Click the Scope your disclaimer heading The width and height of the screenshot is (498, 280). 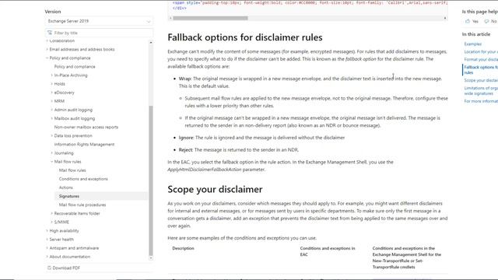click(215, 189)
